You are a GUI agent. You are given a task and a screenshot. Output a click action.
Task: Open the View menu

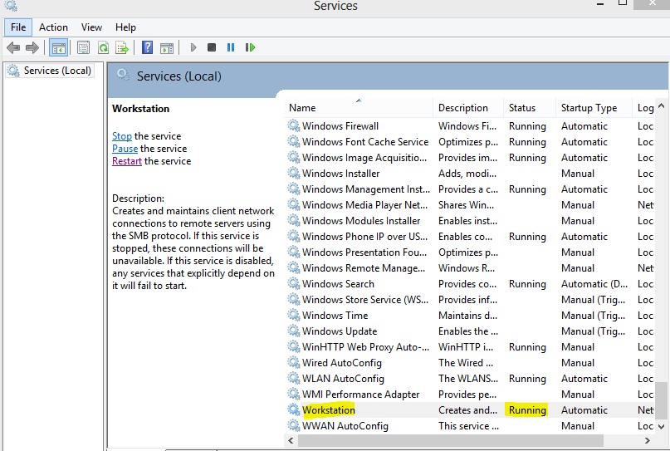coord(91,27)
